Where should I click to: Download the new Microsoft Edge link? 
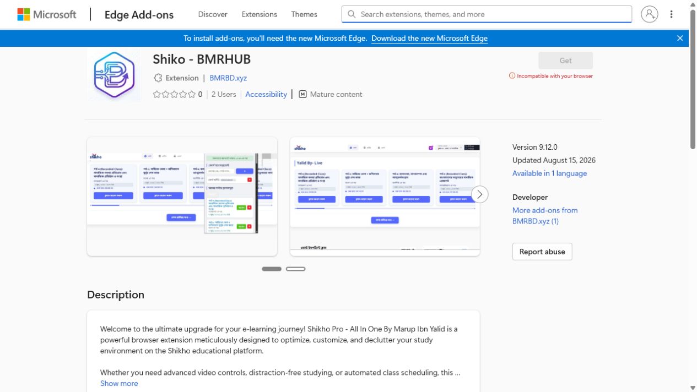429,38
